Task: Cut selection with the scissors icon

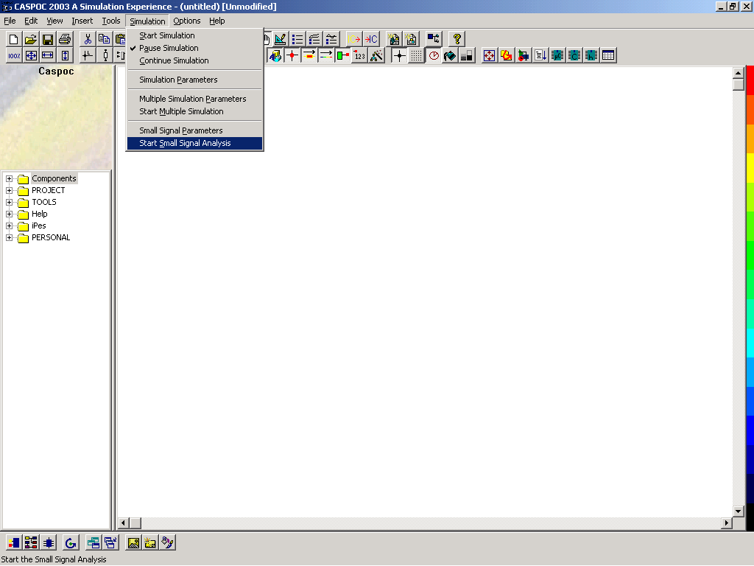Action: (x=88, y=39)
